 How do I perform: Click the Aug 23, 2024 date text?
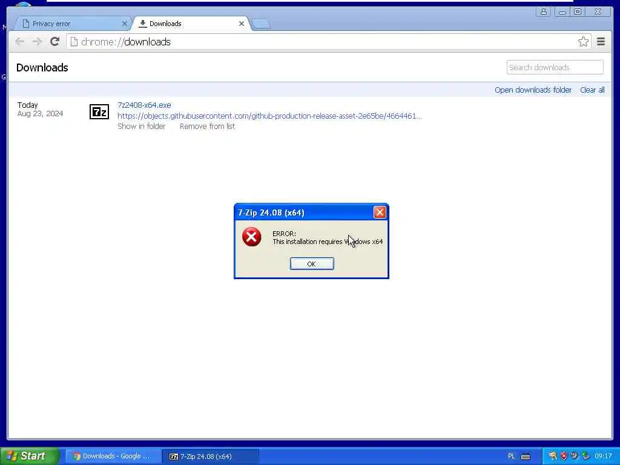[x=41, y=114]
